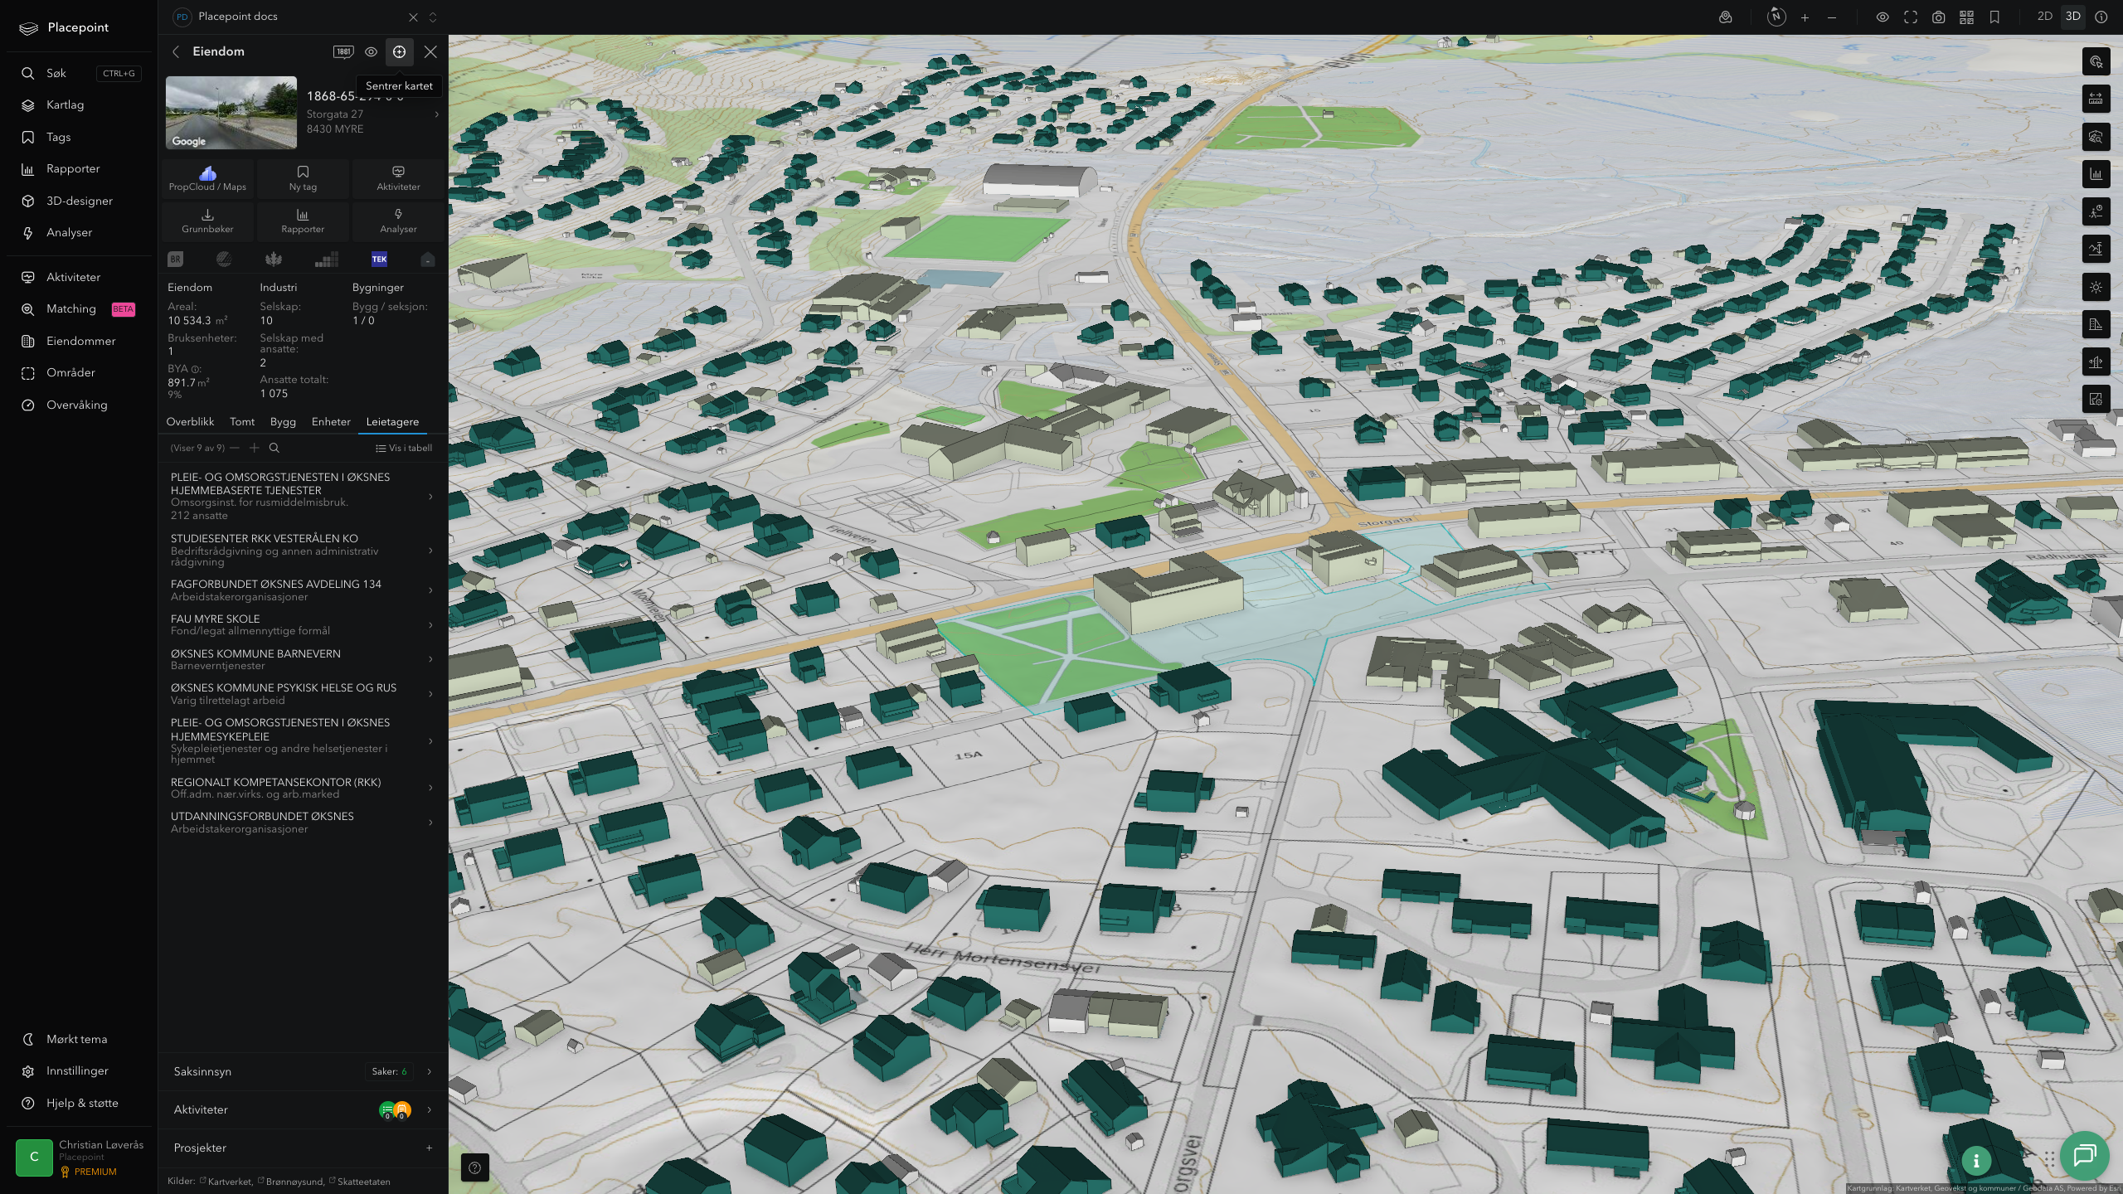Click Vis i tabell for tenants
Viewport: 2123px width, 1194px height.
point(404,448)
